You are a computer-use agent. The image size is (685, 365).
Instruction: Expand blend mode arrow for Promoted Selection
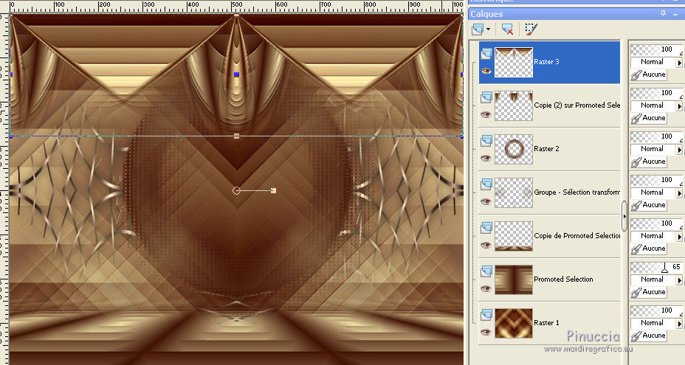click(679, 280)
